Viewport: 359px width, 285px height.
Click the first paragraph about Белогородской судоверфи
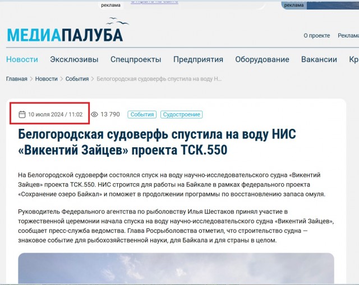pos(172,184)
